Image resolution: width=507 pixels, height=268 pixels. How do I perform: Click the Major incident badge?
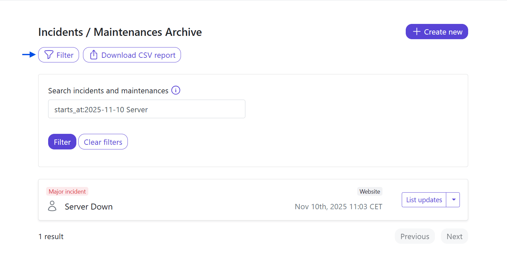67,191
